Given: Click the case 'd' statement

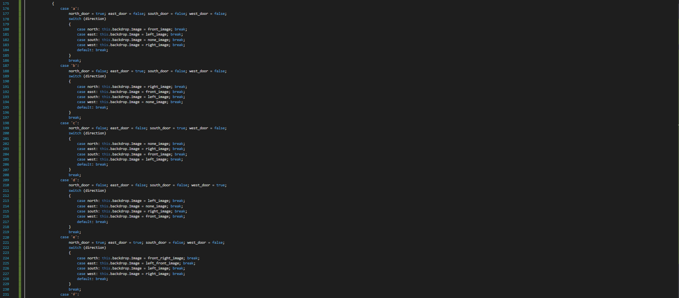Looking at the screenshot, I should point(70,180).
